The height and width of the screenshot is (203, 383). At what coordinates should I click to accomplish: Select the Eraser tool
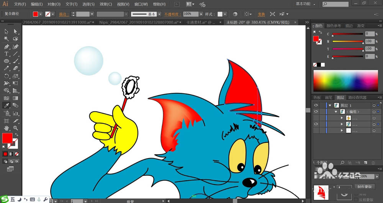click(15, 68)
